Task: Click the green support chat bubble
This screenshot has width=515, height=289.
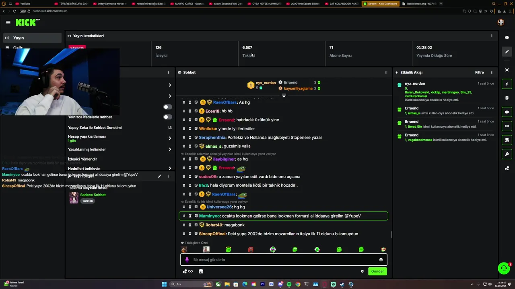Action: click(x=504, y=268)
